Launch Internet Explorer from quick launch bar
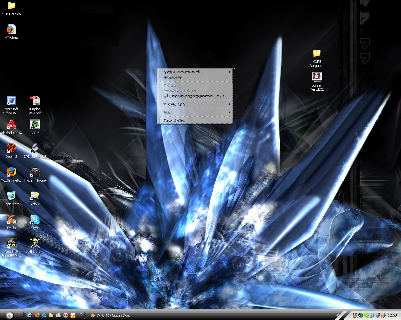This screenshot has height=320, width=401. coord(44,315)
